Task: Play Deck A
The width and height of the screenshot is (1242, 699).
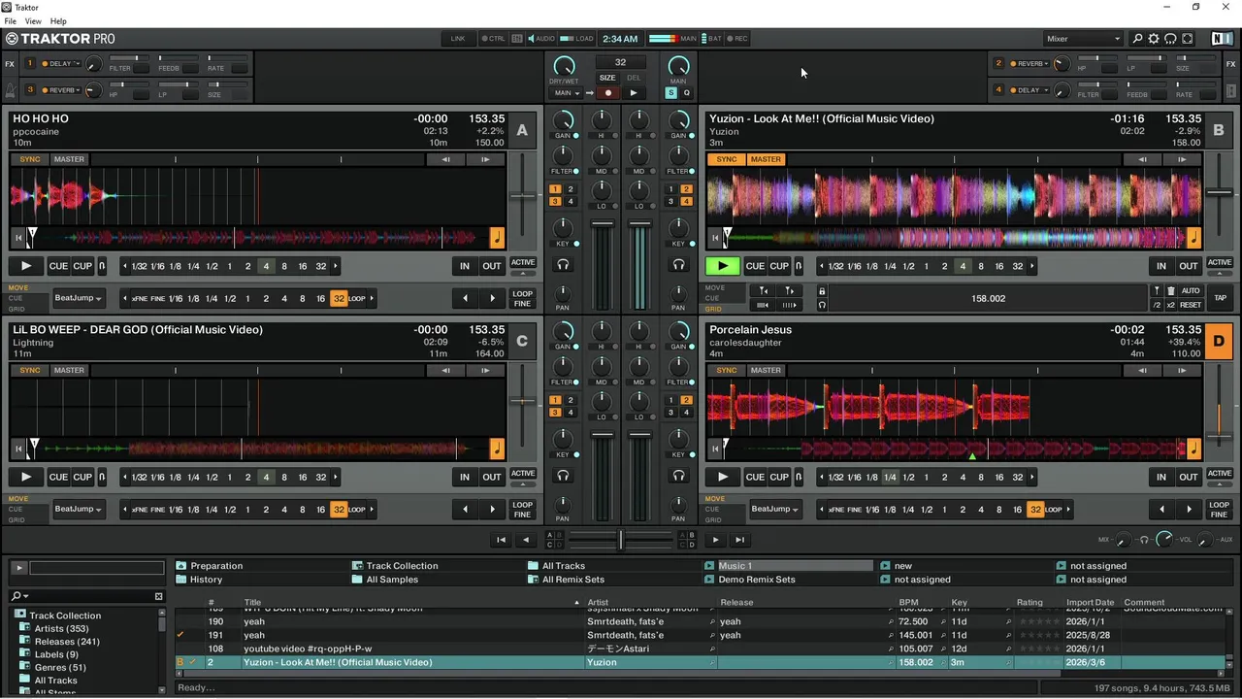Action: 26,266
